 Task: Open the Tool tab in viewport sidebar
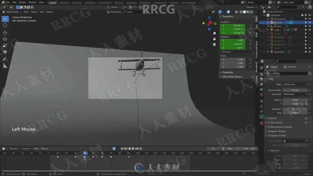tap(256, 27)
